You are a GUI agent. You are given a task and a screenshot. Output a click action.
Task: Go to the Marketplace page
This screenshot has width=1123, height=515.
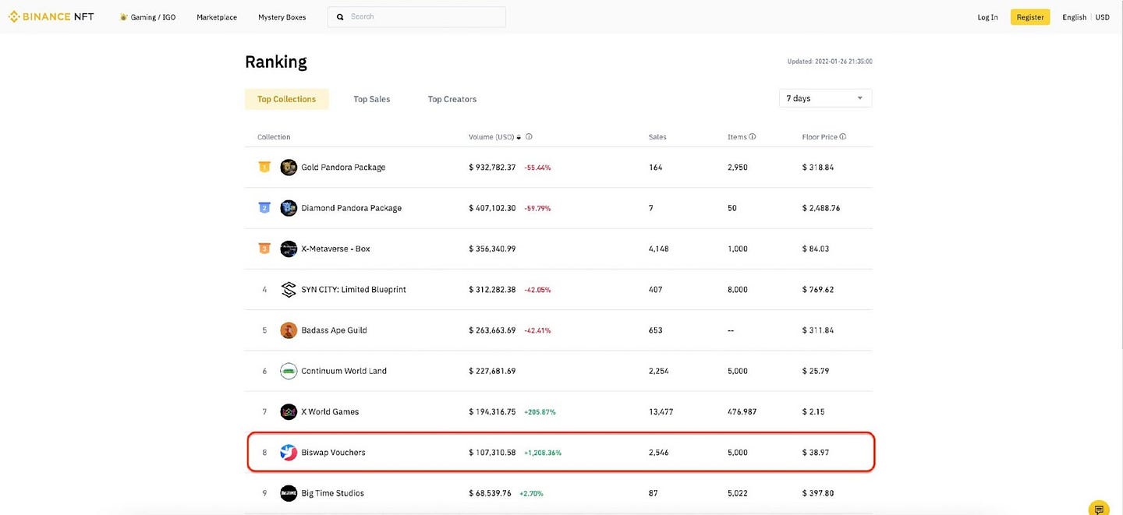point(217,17)
